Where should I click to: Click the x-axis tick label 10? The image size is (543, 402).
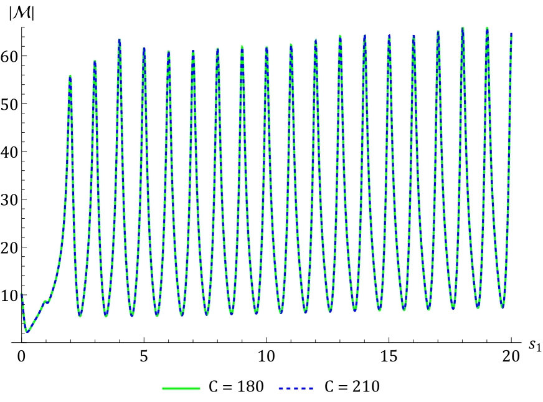267,357
